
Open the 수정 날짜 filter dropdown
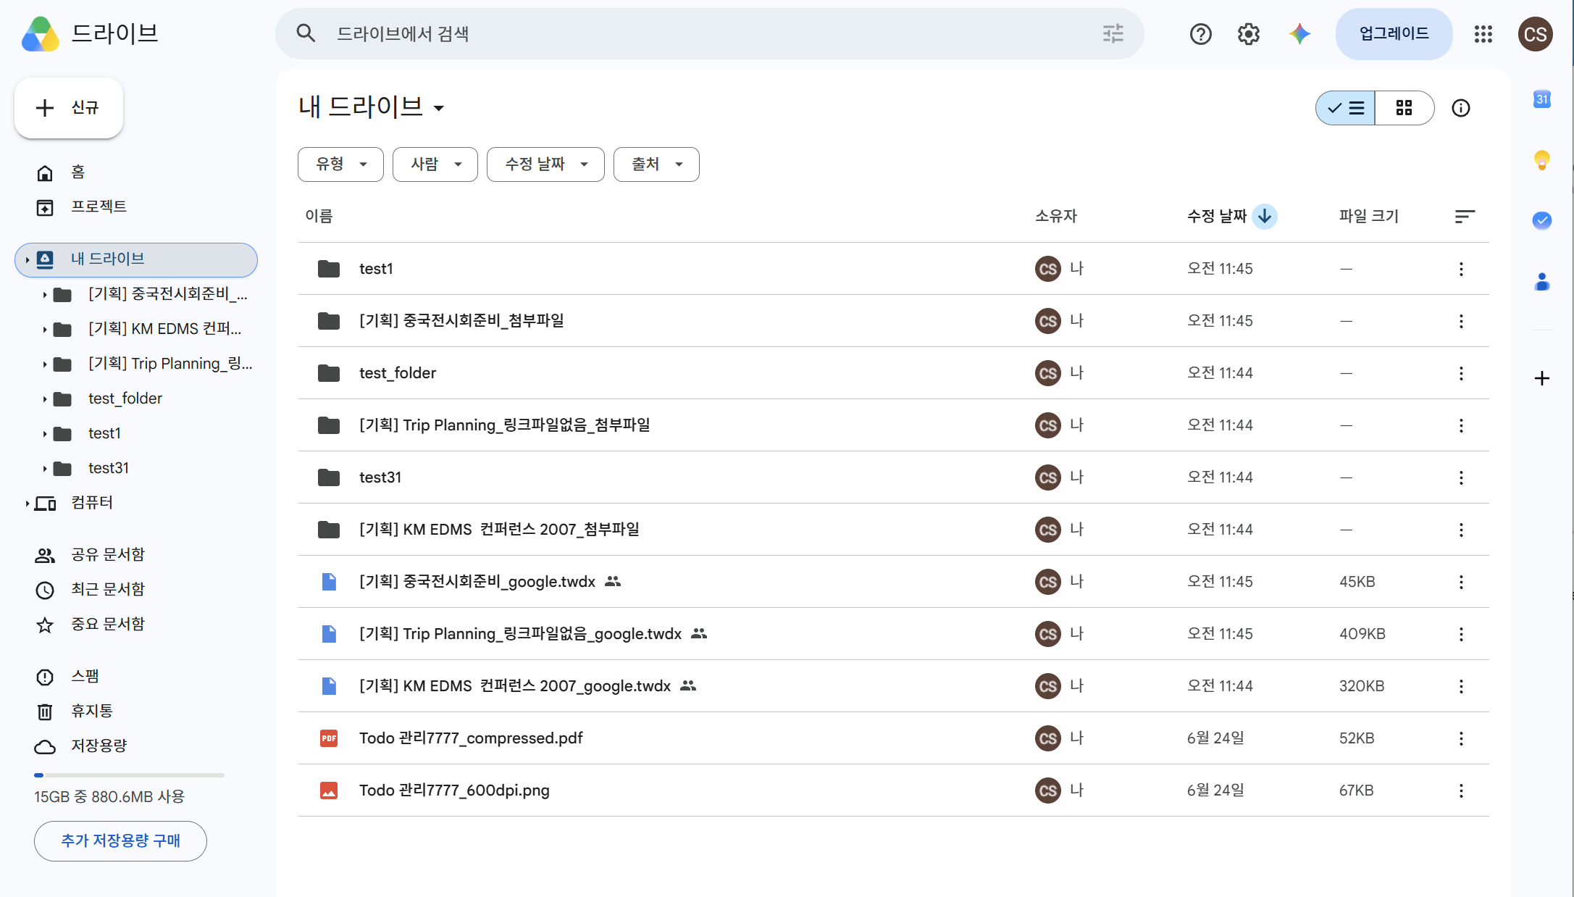(545, 164)
